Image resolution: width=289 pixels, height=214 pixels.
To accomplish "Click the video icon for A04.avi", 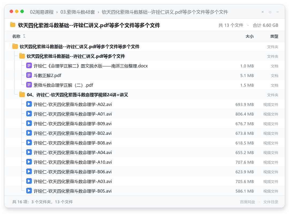I will [29, 152].
